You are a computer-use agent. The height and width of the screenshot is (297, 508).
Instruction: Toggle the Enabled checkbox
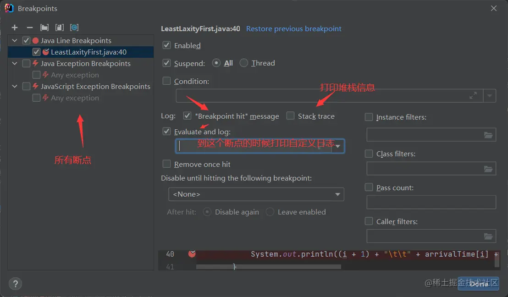pos(166,45)
